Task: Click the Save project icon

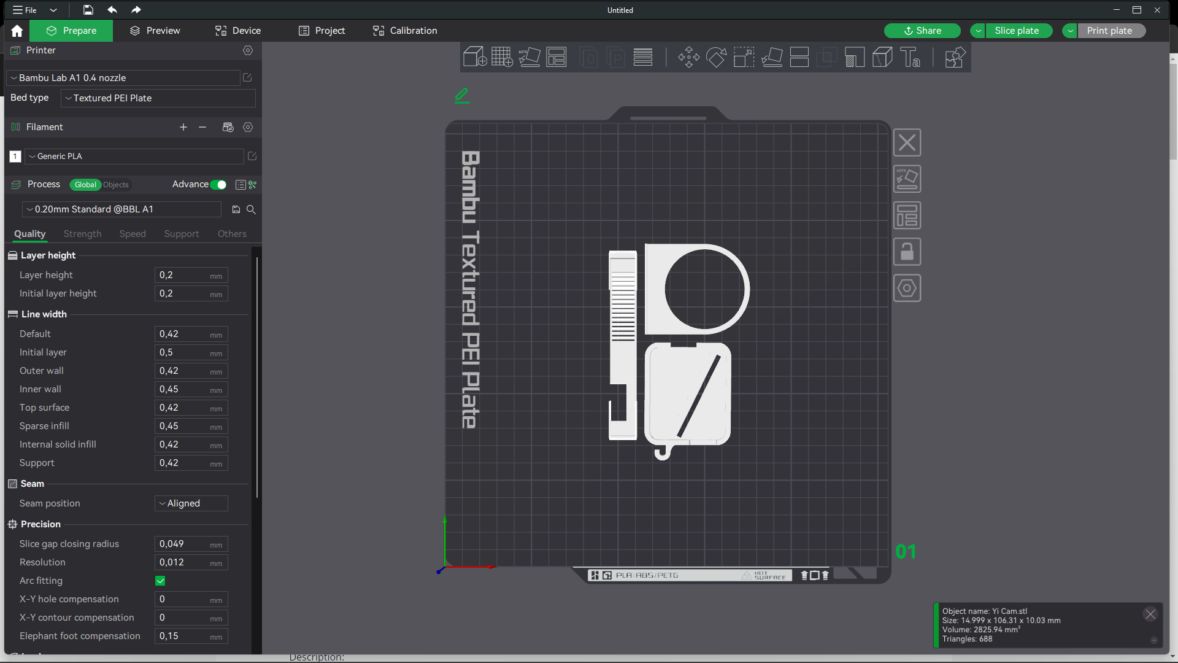Action: 88,10
